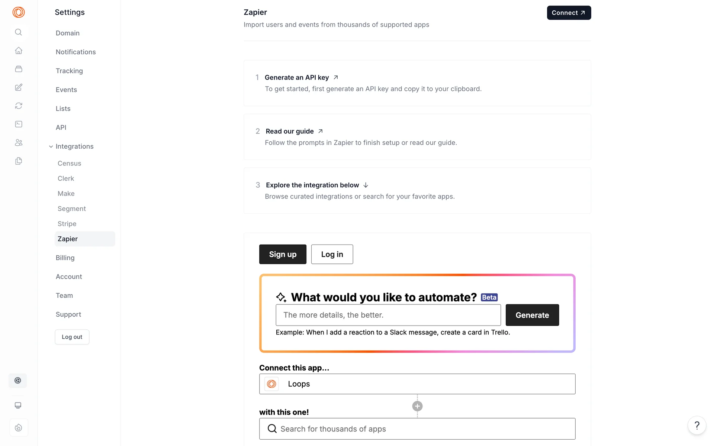The width and height of the screenshot is (714, 446).
Task: Open the Loops app selector field
Action: [417, 384]
